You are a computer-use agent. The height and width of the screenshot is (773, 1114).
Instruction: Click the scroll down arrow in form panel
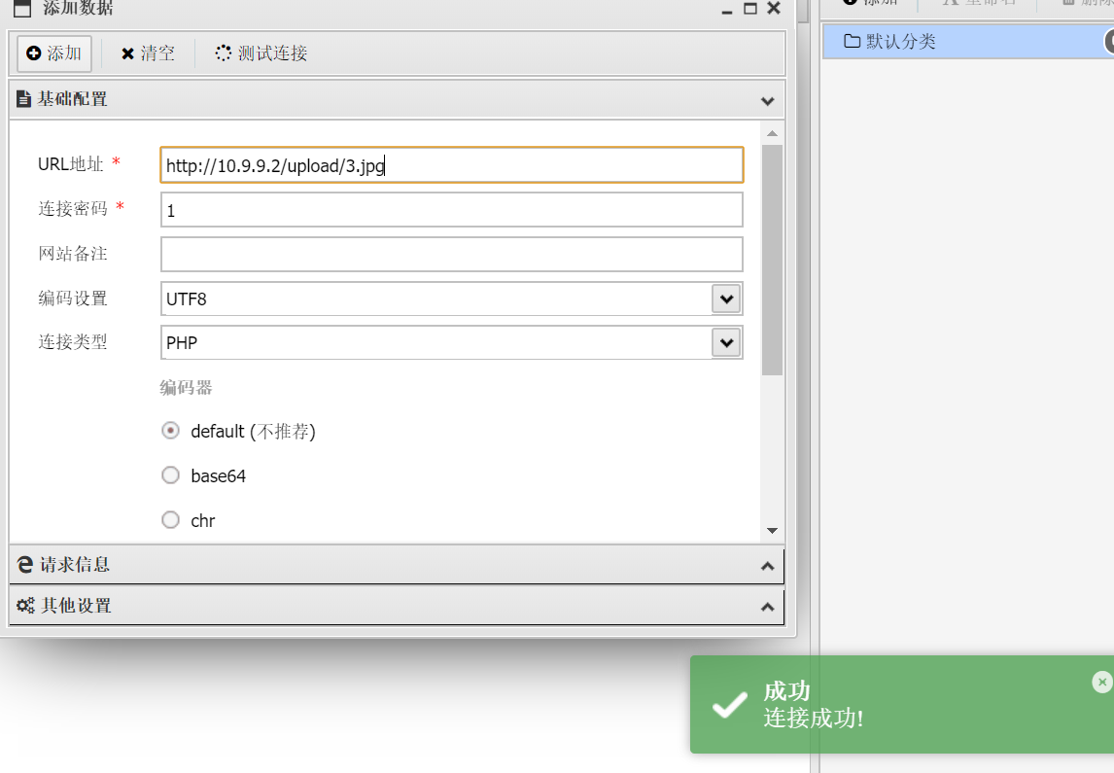[x=772, y=531]
